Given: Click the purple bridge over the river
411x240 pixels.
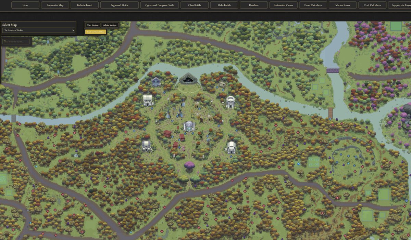Looking at the screenshot, I should point(333,70).
